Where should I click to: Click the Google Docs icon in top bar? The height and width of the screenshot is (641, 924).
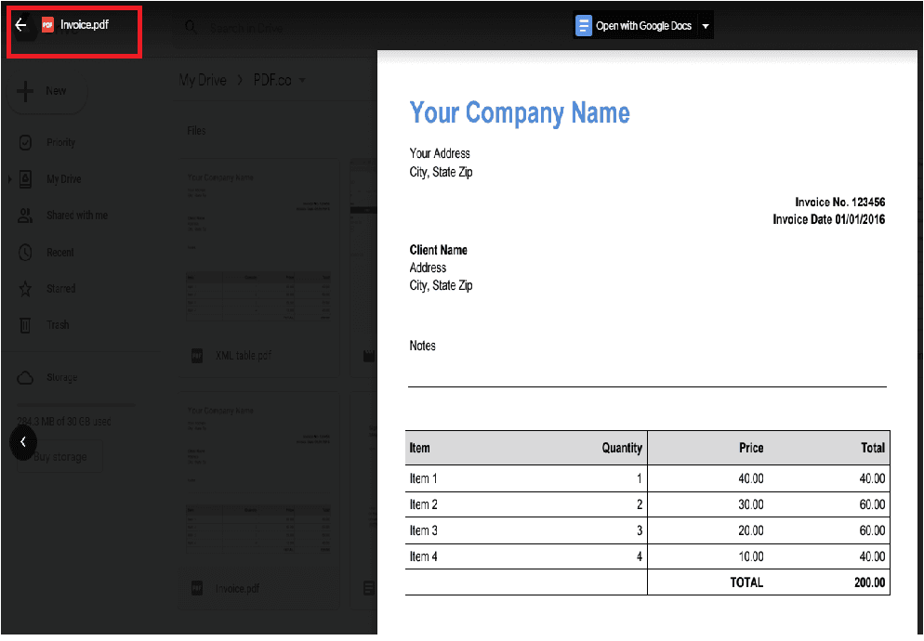584,26
